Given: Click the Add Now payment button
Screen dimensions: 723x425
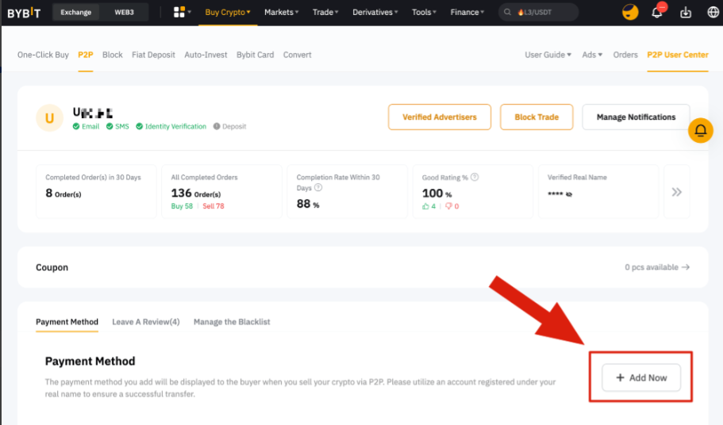Looking at the screenshot, I should (641, 377).
